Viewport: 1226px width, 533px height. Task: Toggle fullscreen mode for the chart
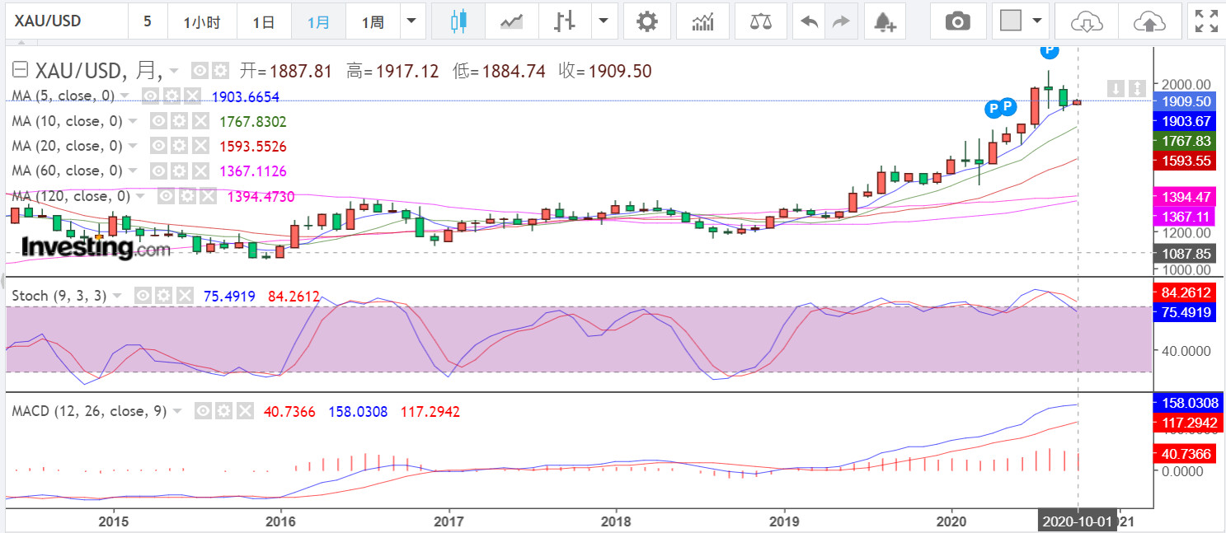1206,21
